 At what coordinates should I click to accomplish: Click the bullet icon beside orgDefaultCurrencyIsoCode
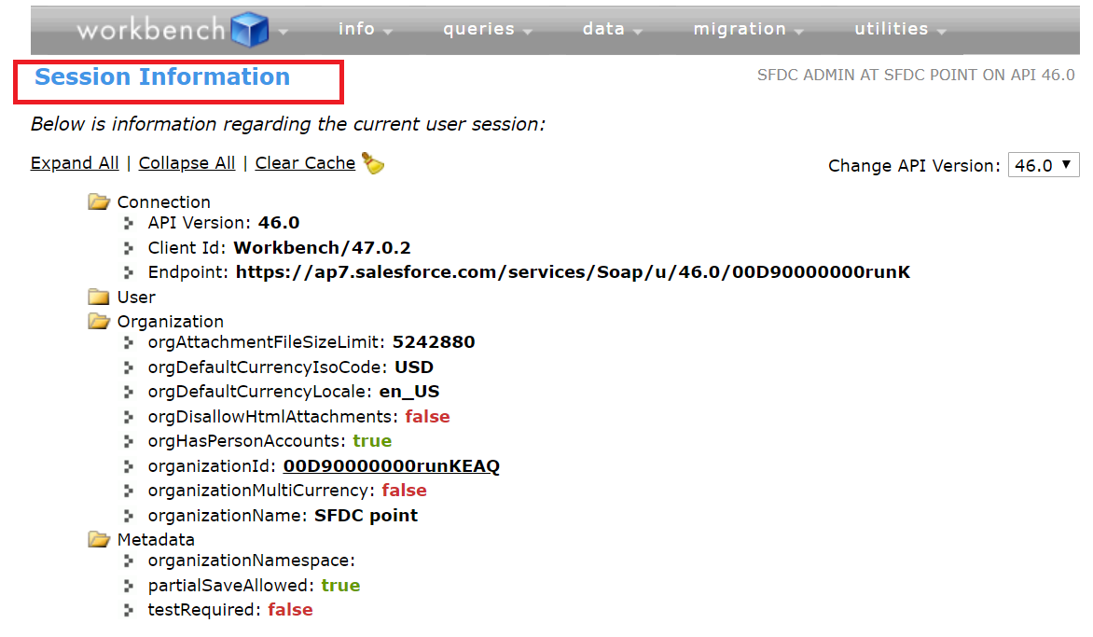[129, 367]
